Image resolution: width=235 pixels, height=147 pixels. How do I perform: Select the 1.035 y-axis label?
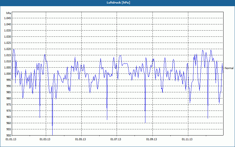(7, 31)
